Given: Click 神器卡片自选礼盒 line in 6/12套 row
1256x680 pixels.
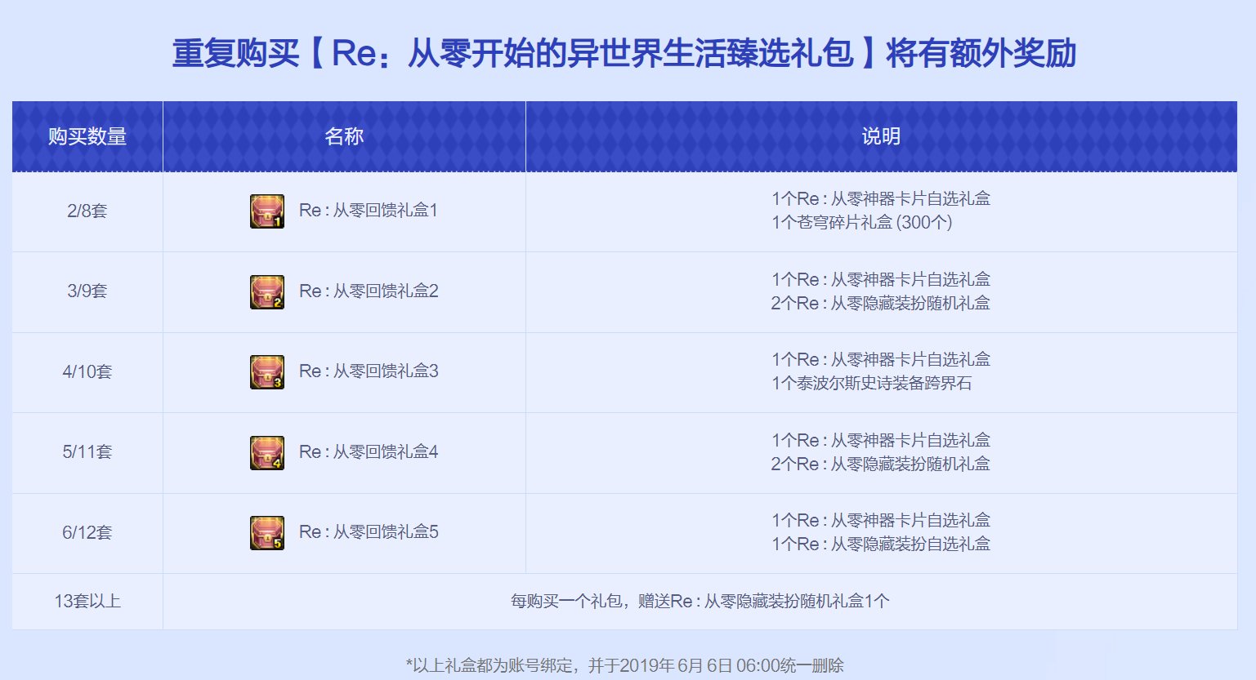Looking at the screenshot, I should pyautogui.click(x=881, y=520).
